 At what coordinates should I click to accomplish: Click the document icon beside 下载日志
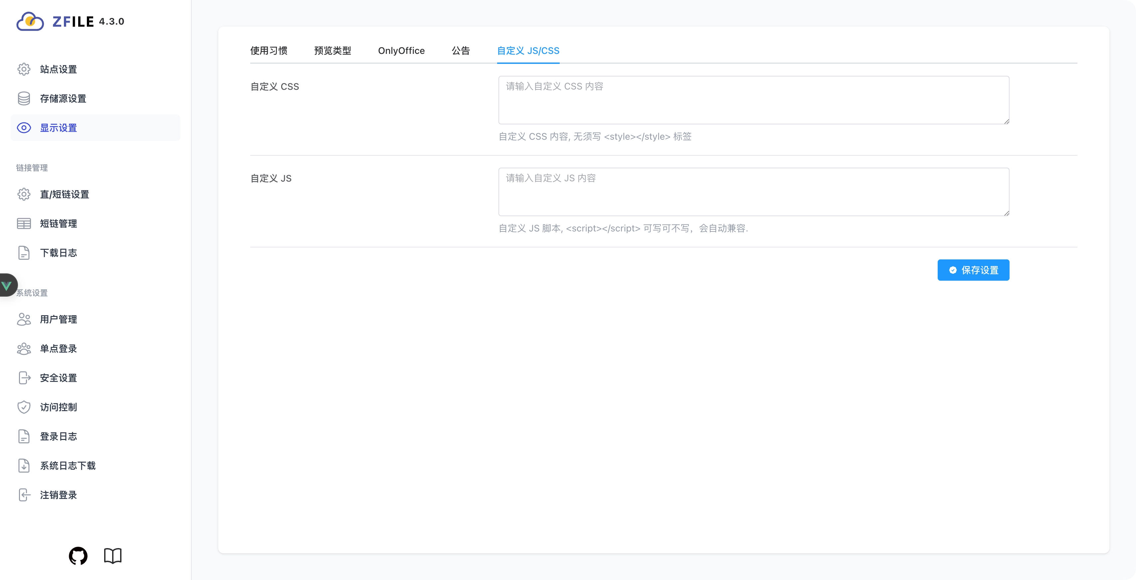(24, 253)
